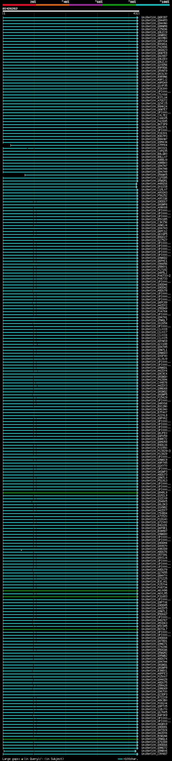Click the UniRef100_A7PPK4 partial alignment bar
The height and width of the screenshot is (761, 172).
[74, 145]
